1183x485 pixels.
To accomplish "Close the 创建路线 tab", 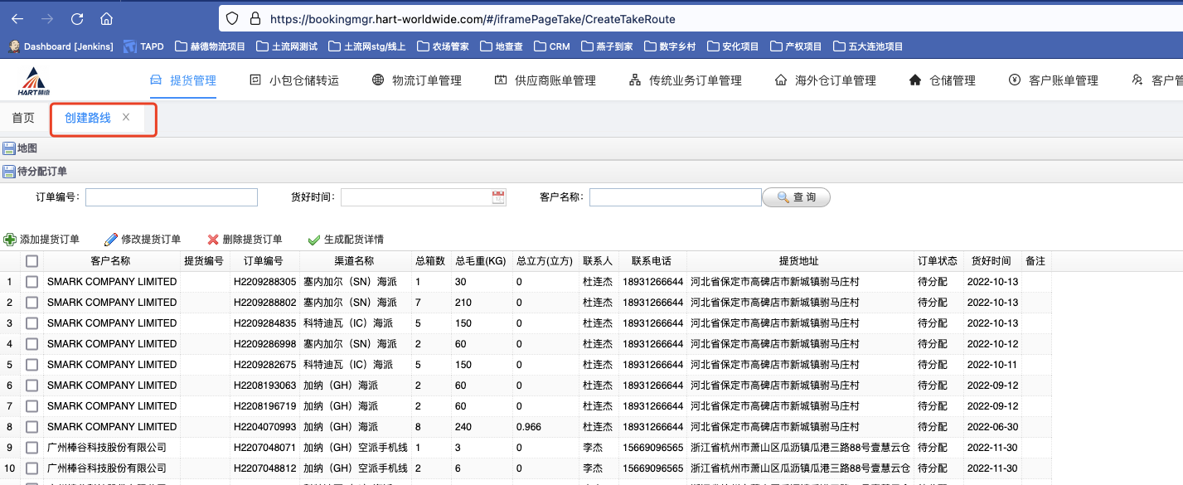I will point(126,118).
